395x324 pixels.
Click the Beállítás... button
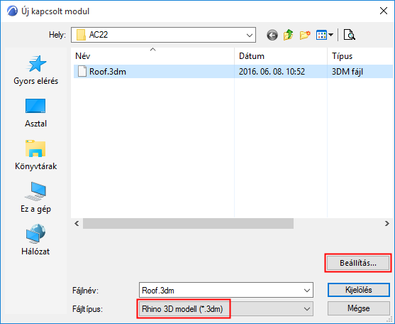tap(358, 263)
